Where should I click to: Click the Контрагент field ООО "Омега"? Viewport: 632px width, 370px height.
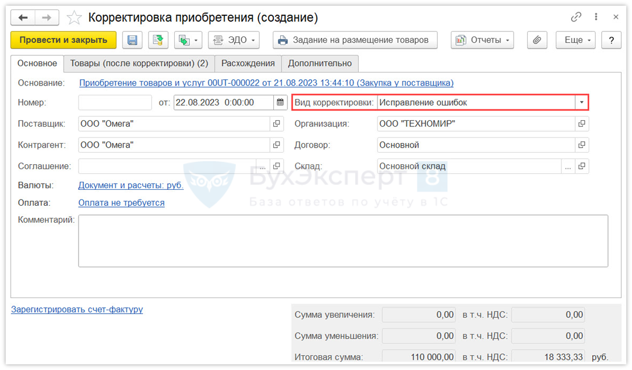pos(174,145)
